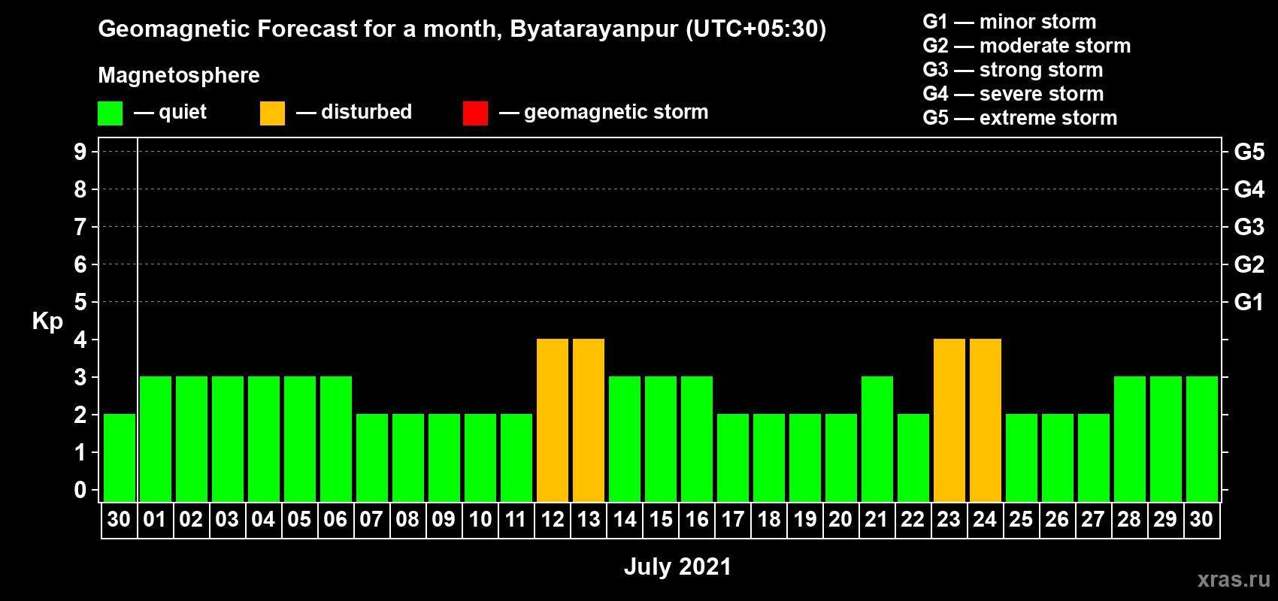Select the orange bar above date 23
This screenshot has height=601, width=1278.
tap(949, 420)
